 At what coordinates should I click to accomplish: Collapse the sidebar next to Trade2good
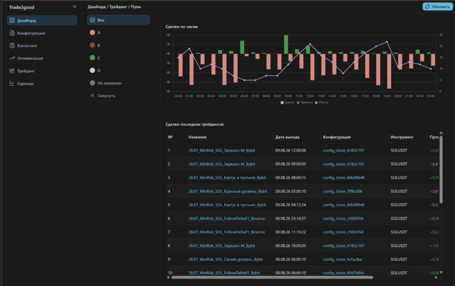pyautogui.click(x=75, y=6)
